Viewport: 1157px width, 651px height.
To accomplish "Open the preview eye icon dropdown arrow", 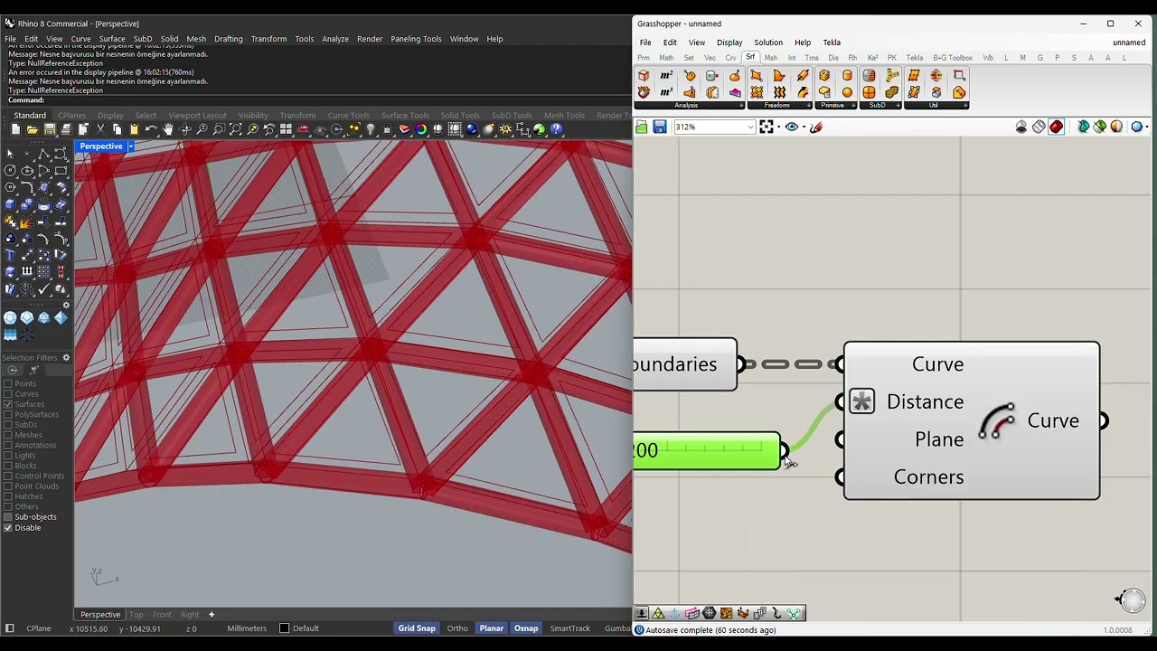I will tap(804, 127).
